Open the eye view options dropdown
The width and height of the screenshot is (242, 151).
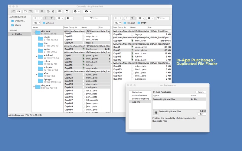pyautogui.click(x=87, y=11)
